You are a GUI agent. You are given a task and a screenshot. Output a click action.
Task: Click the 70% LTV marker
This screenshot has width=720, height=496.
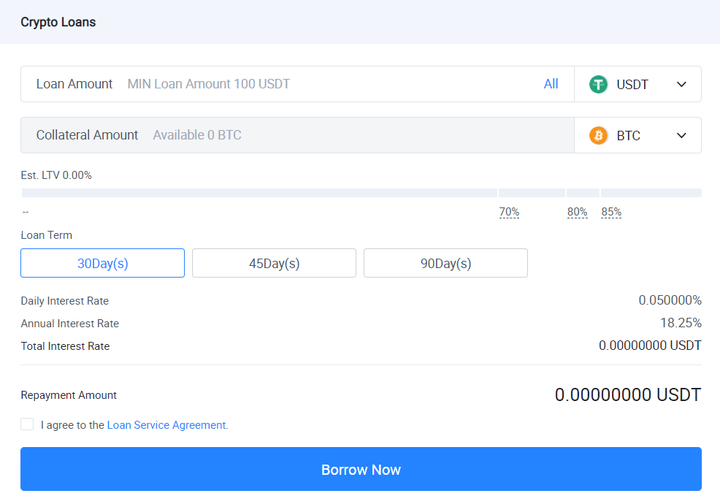[x=509, y=212]
